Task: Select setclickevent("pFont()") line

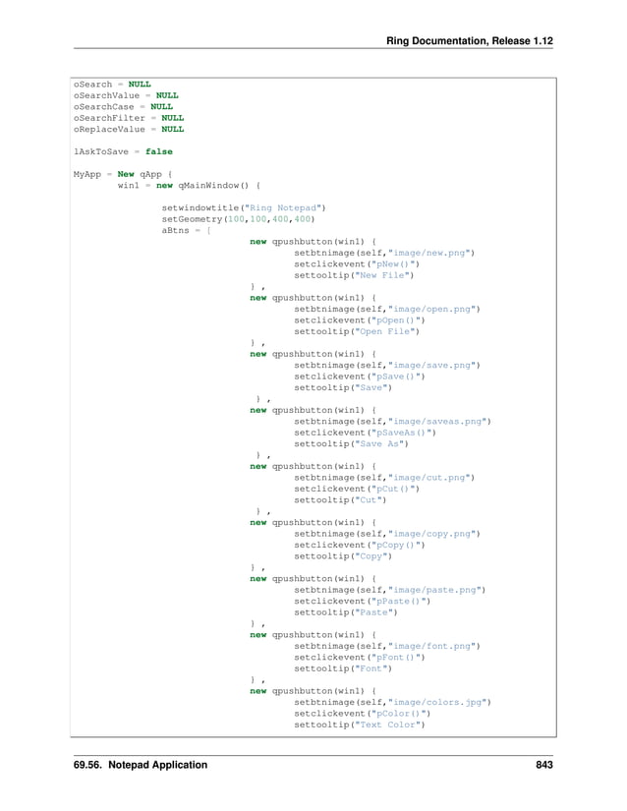Action: (x=360, y=657)
